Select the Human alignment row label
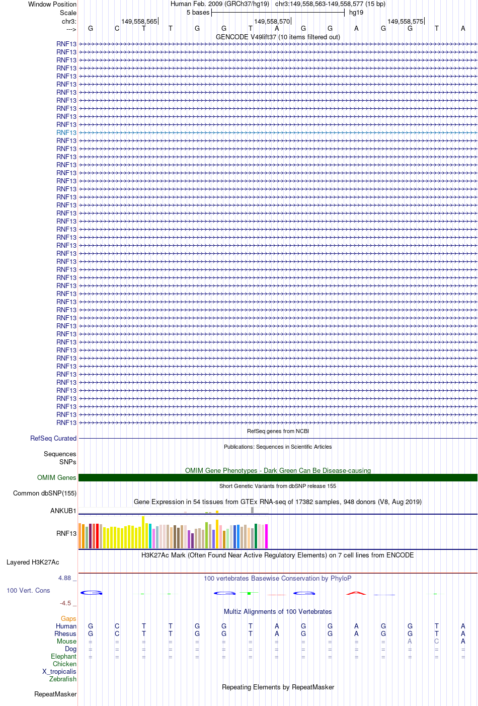The width and height of the screenshot is (478, 706). [x=66, y=626]
